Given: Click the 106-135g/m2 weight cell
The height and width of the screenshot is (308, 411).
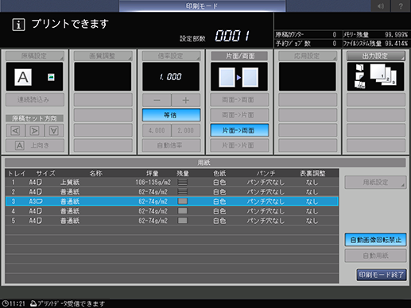Looking at the screenshot, I should [x=153, y=182].
